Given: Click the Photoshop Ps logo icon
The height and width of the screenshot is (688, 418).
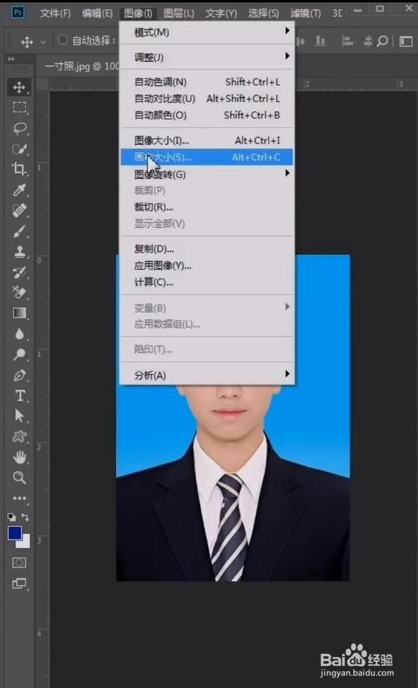Looking at the screenshot, I should 18,12.
